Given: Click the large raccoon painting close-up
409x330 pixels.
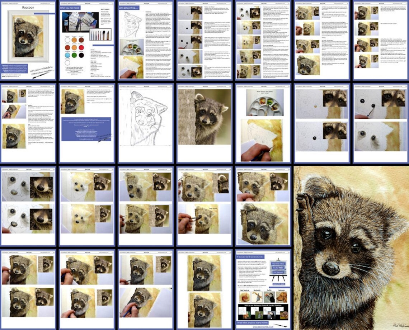Looking at the screenshot, I should point(351,248).
